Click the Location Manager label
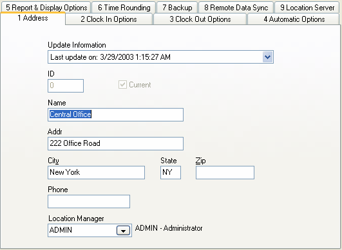 click(x=76, y=219)
